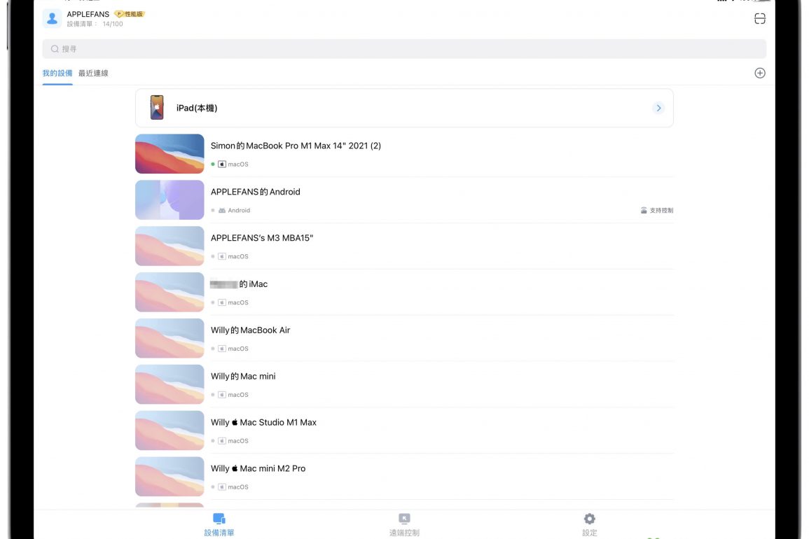
Task: Open Simon's MacBook Pro M1 Max thumbnail
Action: [170, 154]
